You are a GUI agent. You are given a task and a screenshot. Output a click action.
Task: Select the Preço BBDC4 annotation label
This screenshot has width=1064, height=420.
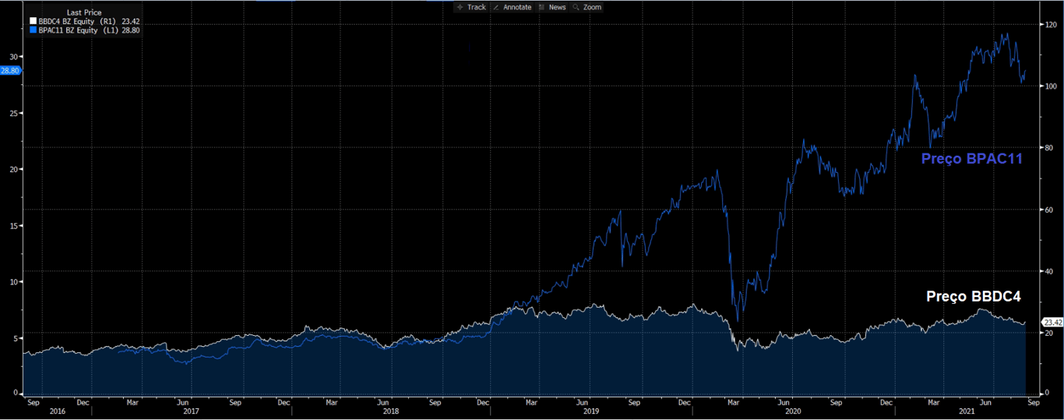coord(973,297)
